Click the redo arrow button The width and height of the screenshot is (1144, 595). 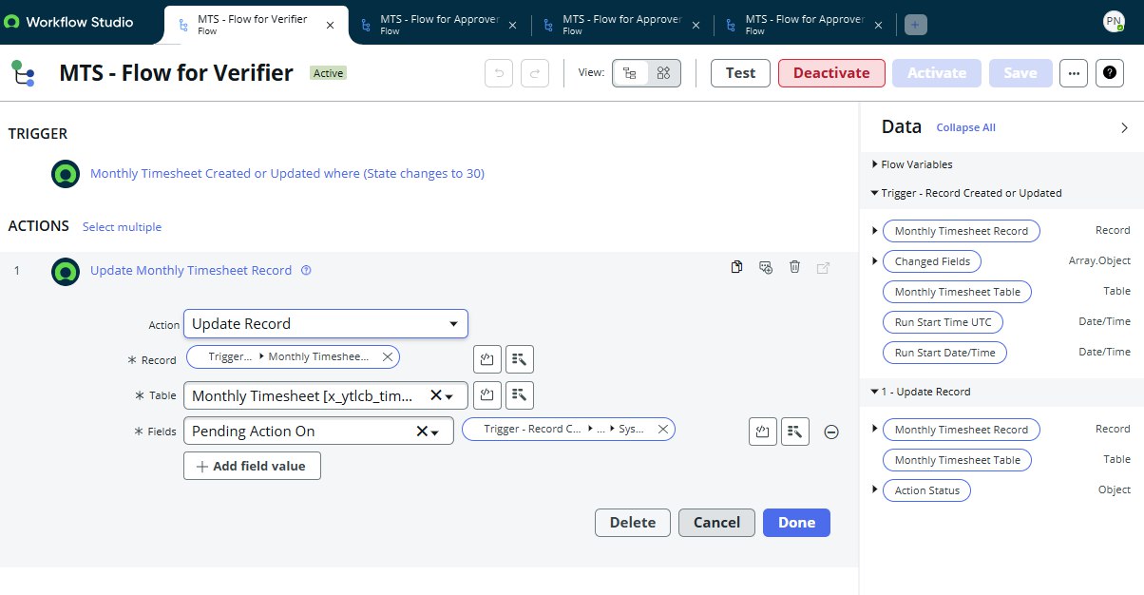click(x=535, y=73)
